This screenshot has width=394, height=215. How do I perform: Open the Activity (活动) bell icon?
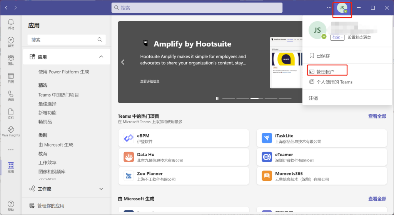coord(11,24)
